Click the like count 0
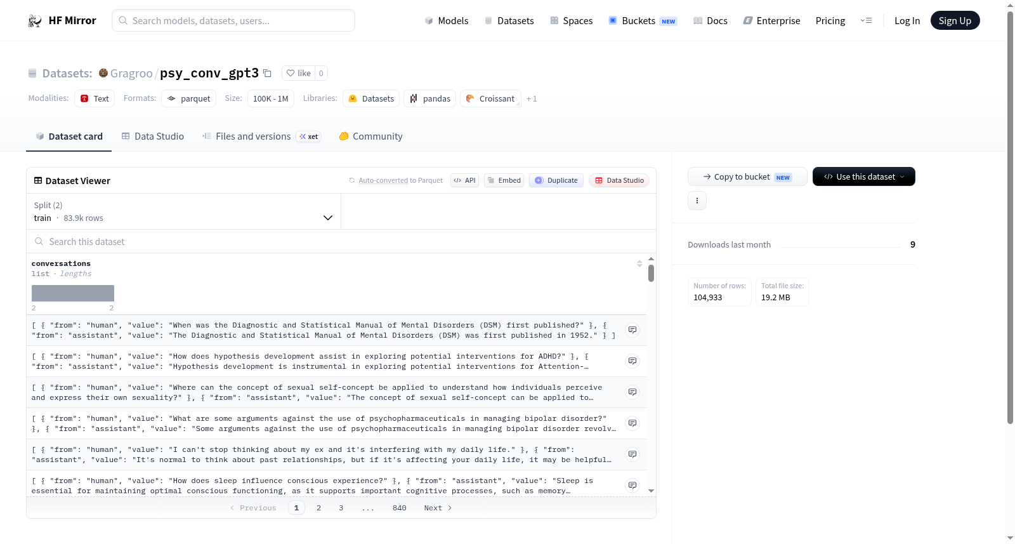Viewport: 1015px width, 544px height. click(321, 73)
